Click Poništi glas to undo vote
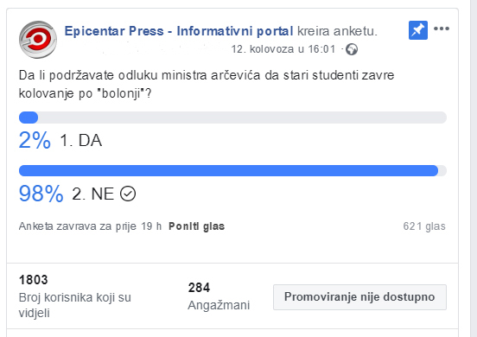 (x=196, y=226)
